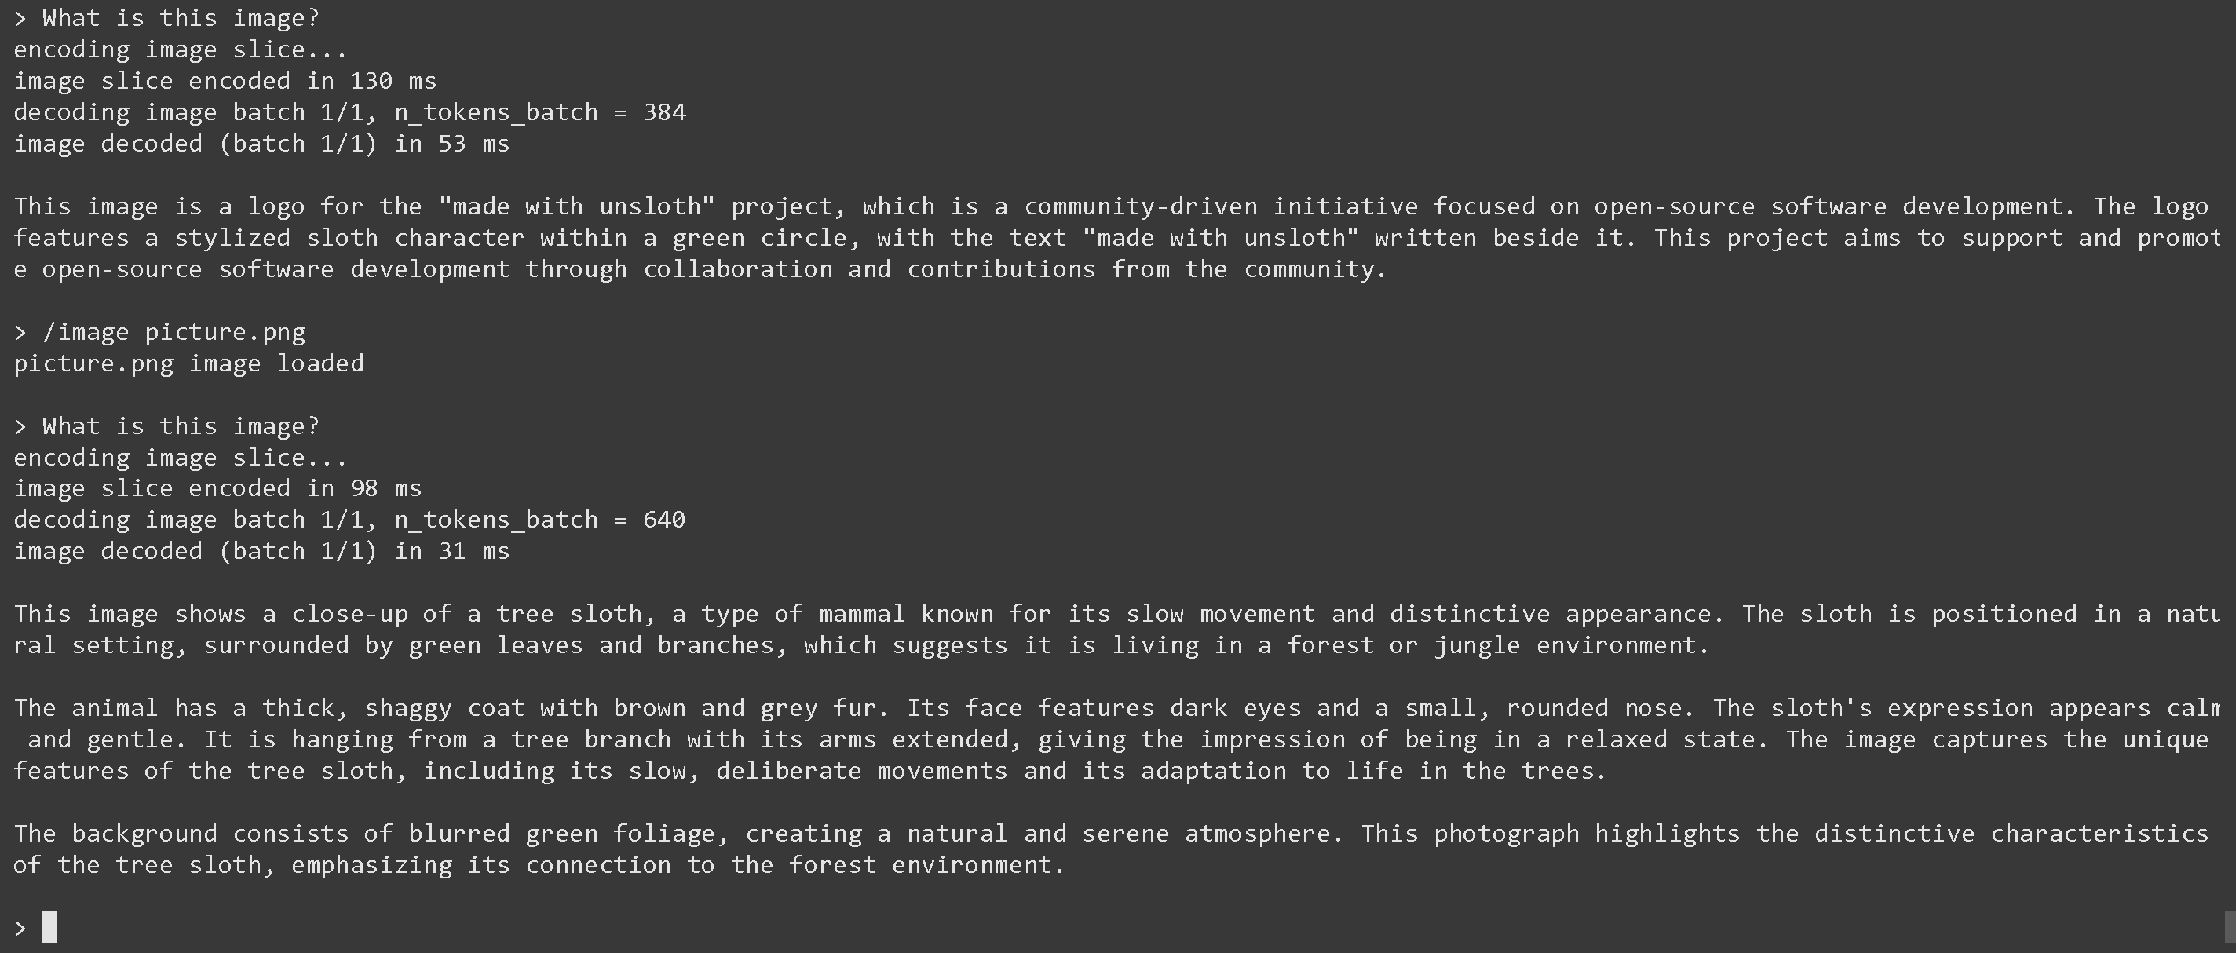Screen dimensions: 2236x953
Task: Click the "n_tokens_batch = 640" value
Action: click(x=540, y=520)
